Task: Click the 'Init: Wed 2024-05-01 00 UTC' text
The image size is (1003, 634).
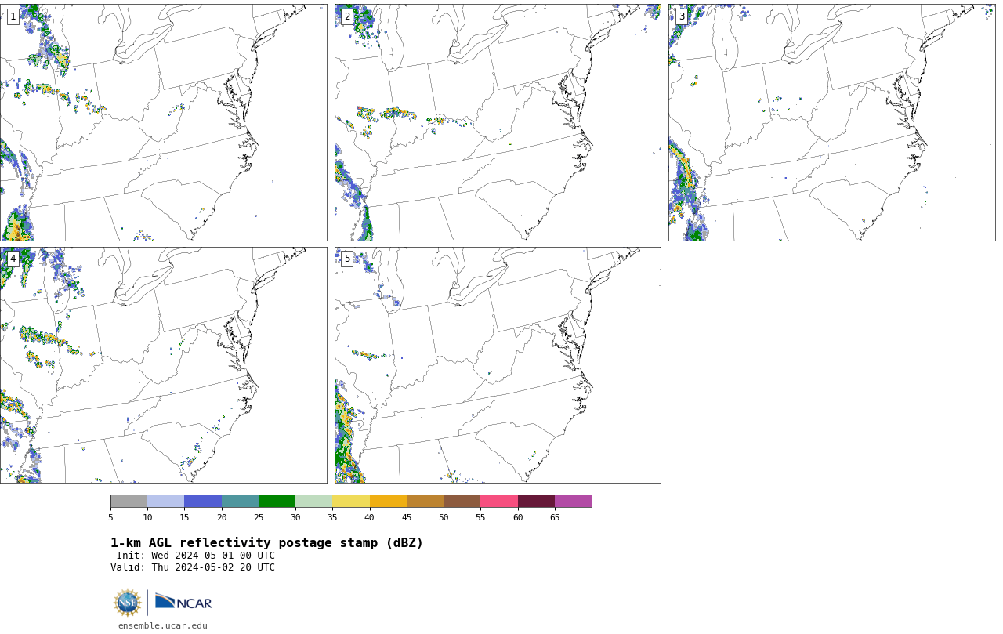Action: [196, 556]
